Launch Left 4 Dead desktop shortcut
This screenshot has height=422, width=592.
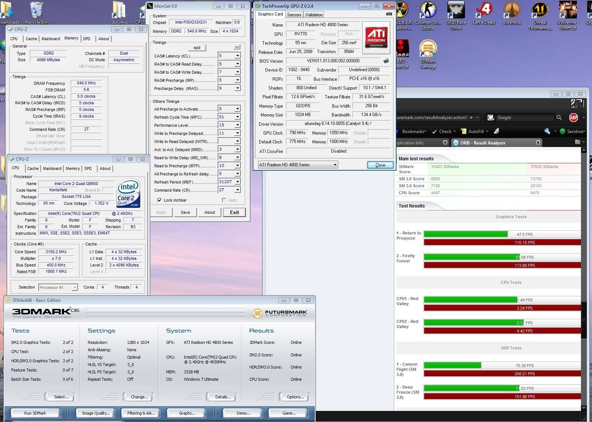click(x=484, y=12)
